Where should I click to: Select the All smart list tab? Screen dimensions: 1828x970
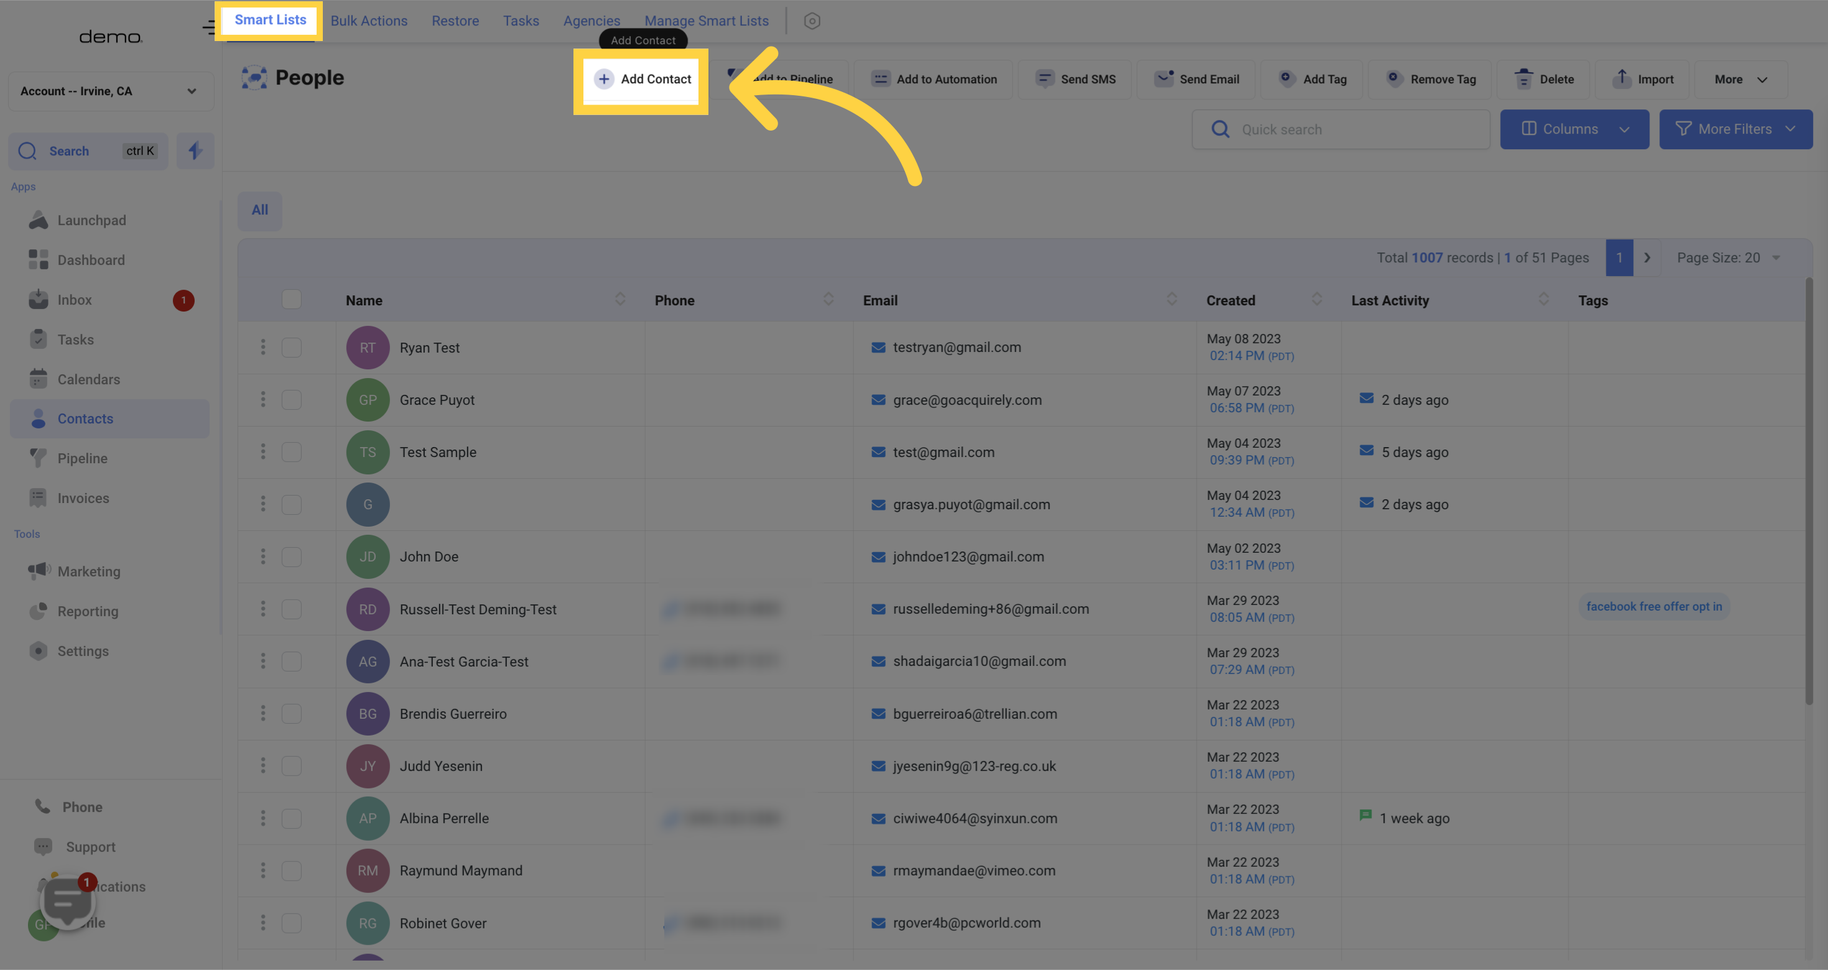pyautogui.click(x=260, y=210)
